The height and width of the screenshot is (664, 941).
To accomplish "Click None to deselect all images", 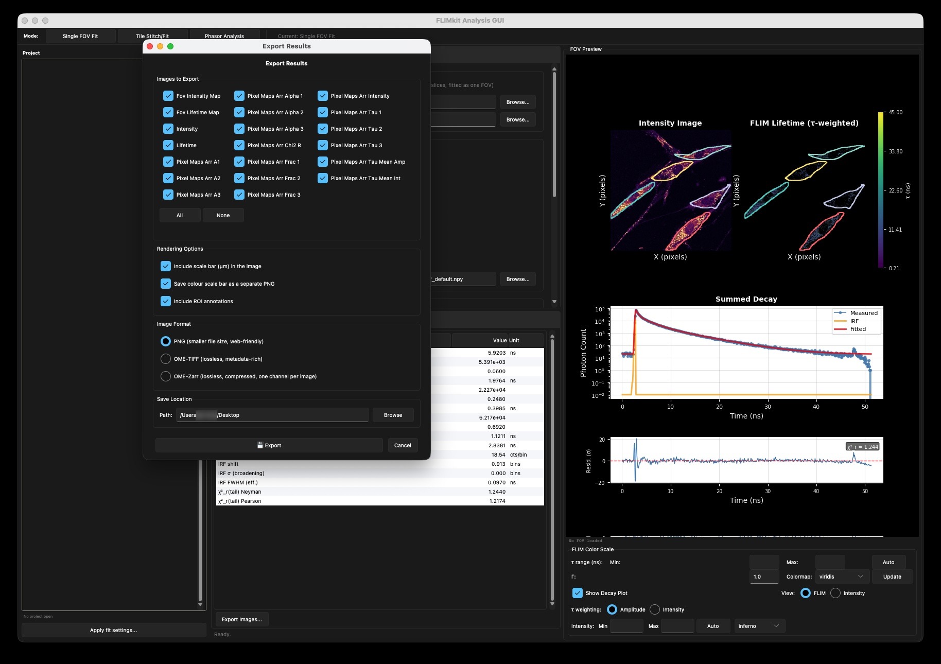I will pyautogui.click(x=223, y=215).
